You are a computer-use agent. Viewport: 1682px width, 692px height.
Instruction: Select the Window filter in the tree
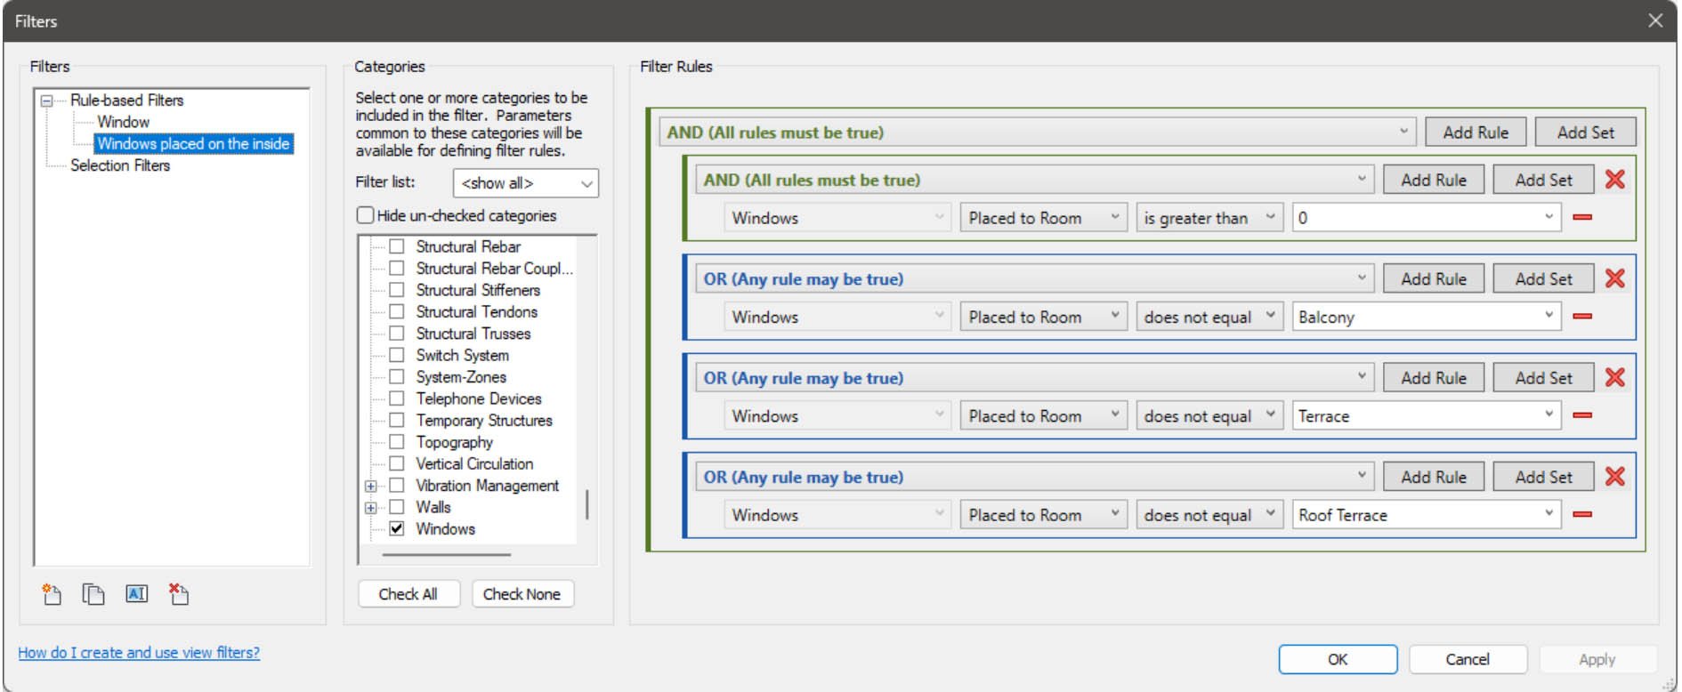coord(123,122)
